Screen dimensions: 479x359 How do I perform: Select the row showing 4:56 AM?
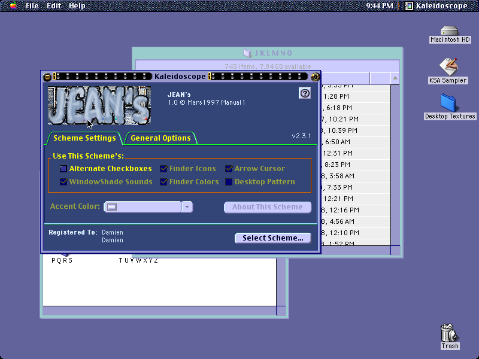pyautogui.click(x=356, y=221)
